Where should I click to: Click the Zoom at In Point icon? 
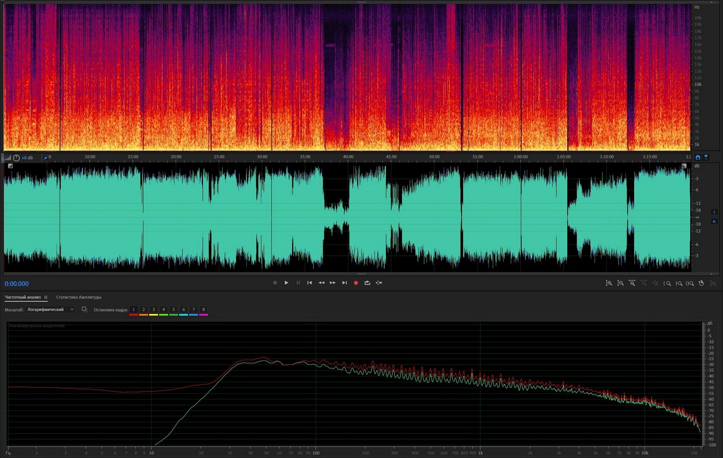pos(667,283)
